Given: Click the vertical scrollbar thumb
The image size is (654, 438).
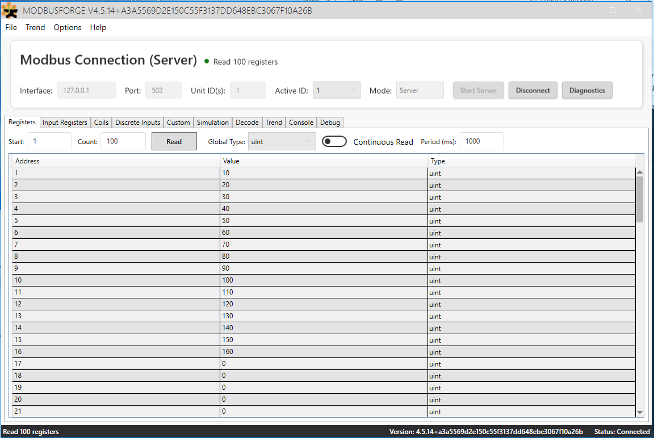Looking at the screenshot, I should (x=640, y=199).
